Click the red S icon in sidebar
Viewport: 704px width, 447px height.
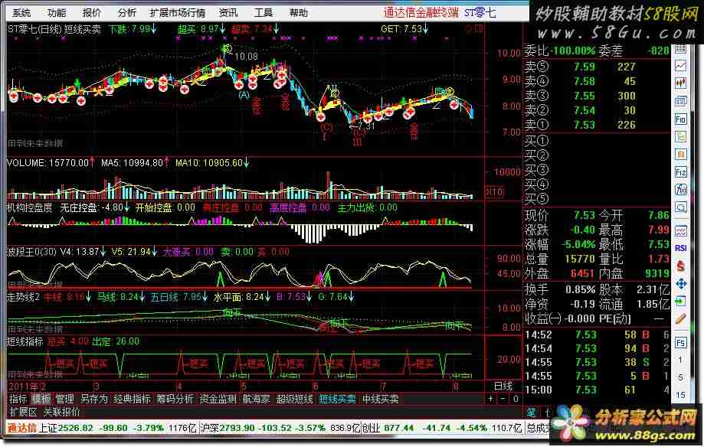(x=681, y=266)
